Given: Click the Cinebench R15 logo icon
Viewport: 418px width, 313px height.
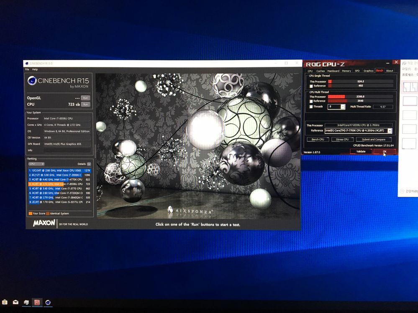Looking at the screenshot, I should tap(32, 81).
